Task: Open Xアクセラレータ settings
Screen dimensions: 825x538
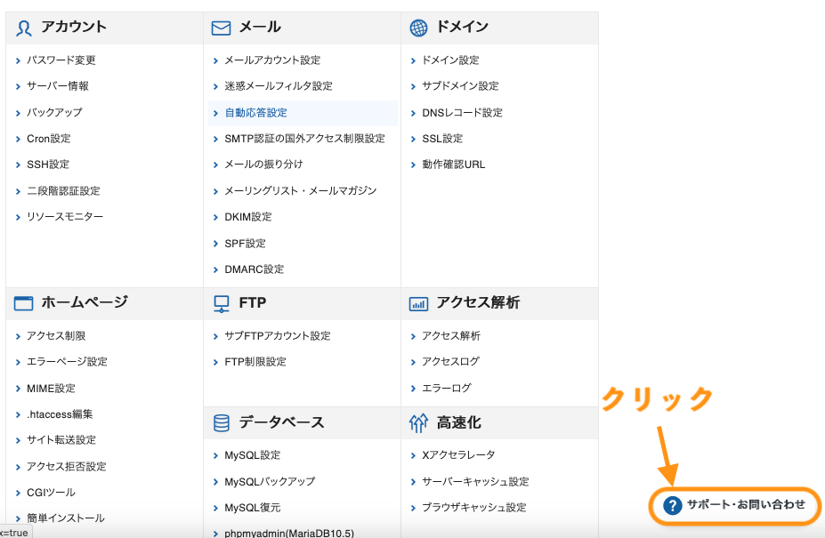Action: tap(457, 455)
